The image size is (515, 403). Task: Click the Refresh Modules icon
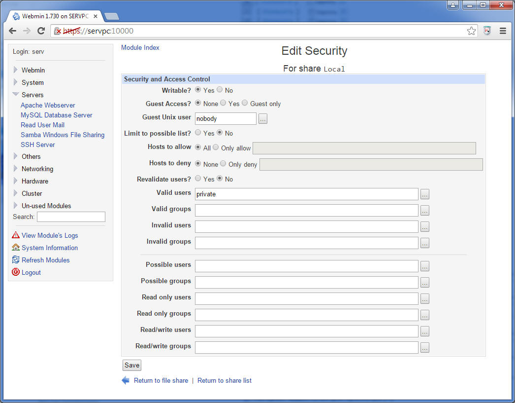15,260
